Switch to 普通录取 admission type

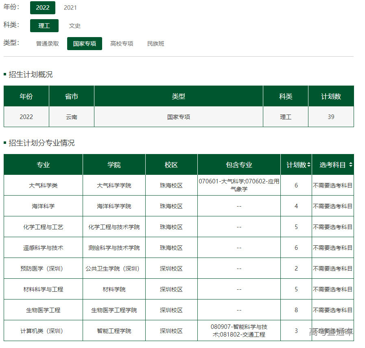(x=47, y=44)
